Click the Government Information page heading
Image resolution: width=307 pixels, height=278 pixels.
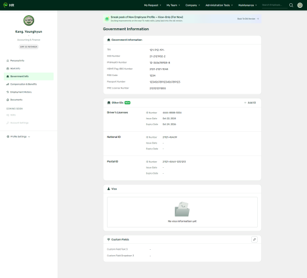tap(126, 29)
